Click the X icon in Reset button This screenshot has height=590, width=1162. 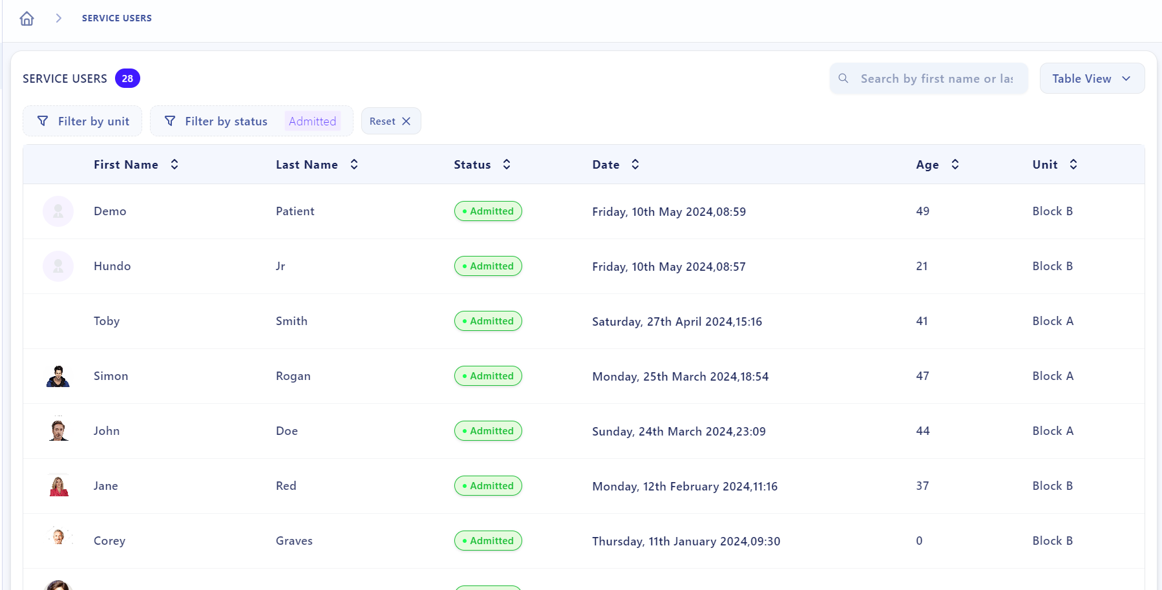(407, 121)
